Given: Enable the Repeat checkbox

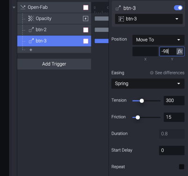Looking at the screenshot, I should pos(181,167).
